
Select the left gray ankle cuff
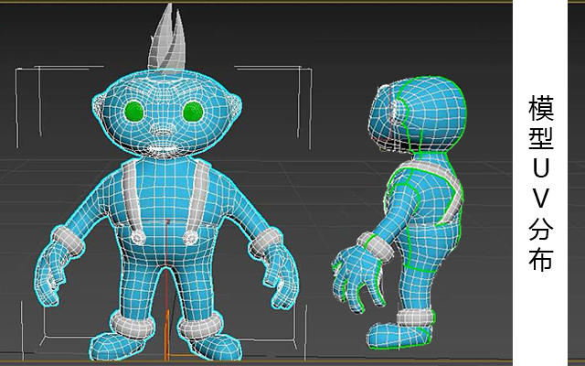coord(133,326)
